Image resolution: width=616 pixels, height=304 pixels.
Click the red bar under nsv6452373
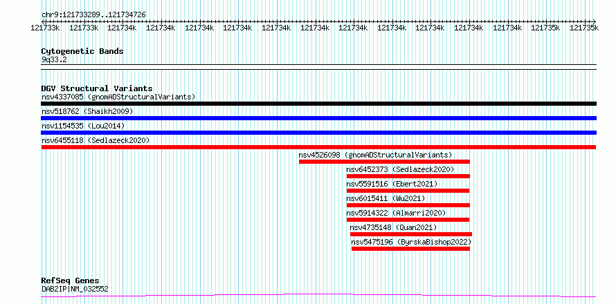pos(408,176)
